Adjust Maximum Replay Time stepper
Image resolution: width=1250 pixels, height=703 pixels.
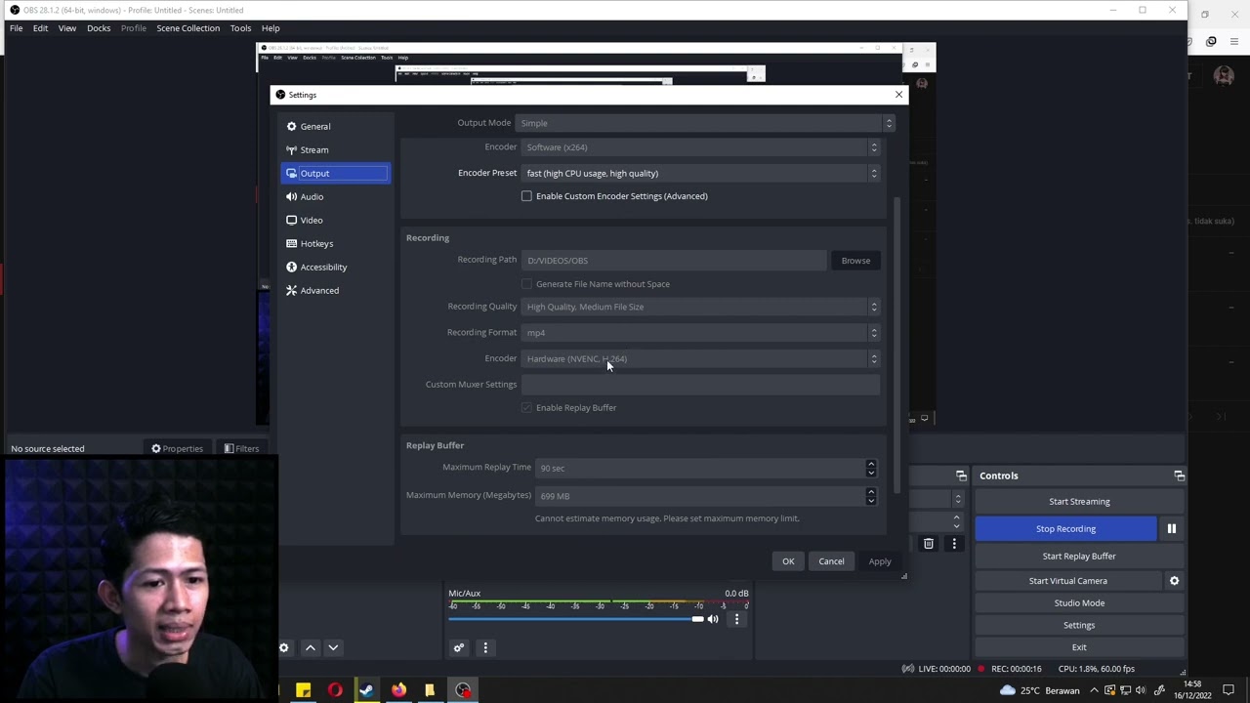pos(870,468)
